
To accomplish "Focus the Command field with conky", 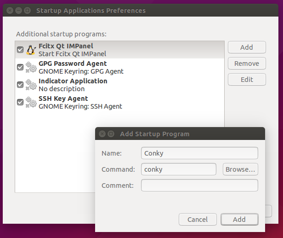I will click(x=178, y=169).
